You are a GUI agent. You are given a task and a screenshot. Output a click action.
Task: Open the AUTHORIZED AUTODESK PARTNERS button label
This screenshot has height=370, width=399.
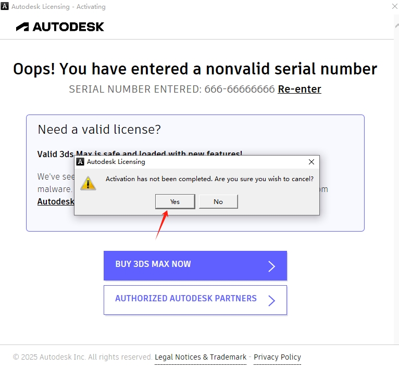(x=186, y=299)
